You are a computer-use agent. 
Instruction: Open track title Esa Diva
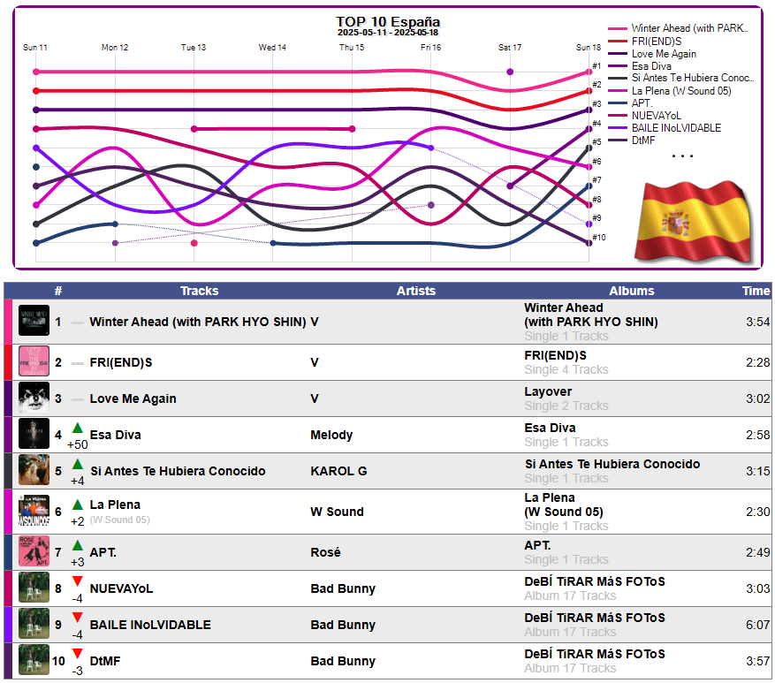[x=115, y=435]
